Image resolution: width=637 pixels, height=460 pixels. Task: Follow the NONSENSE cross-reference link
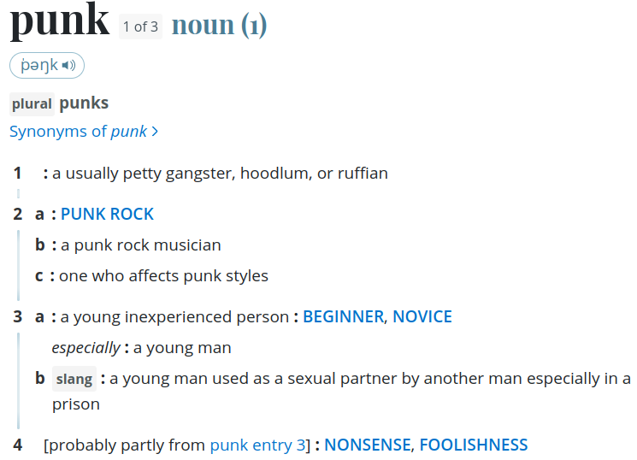(x=367, y=445)
